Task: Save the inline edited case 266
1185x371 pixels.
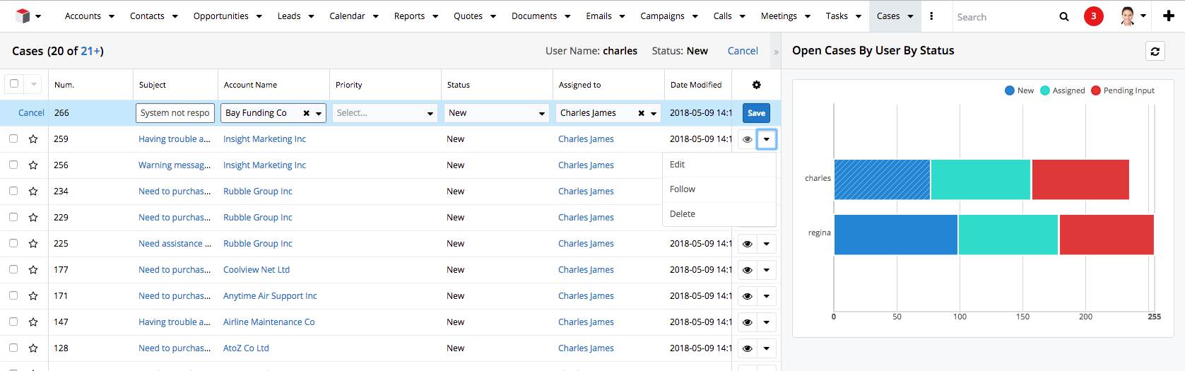Action: pos(756,113)
